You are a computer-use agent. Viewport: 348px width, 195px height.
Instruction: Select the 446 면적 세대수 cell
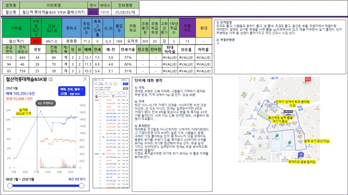22,57
